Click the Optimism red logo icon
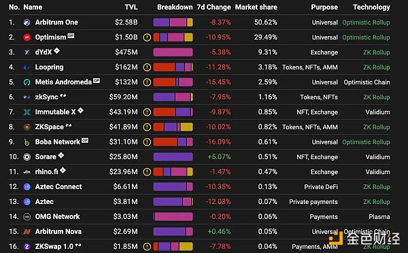The width and height of the screenshot is (408, 253). [x=27, y=37]
